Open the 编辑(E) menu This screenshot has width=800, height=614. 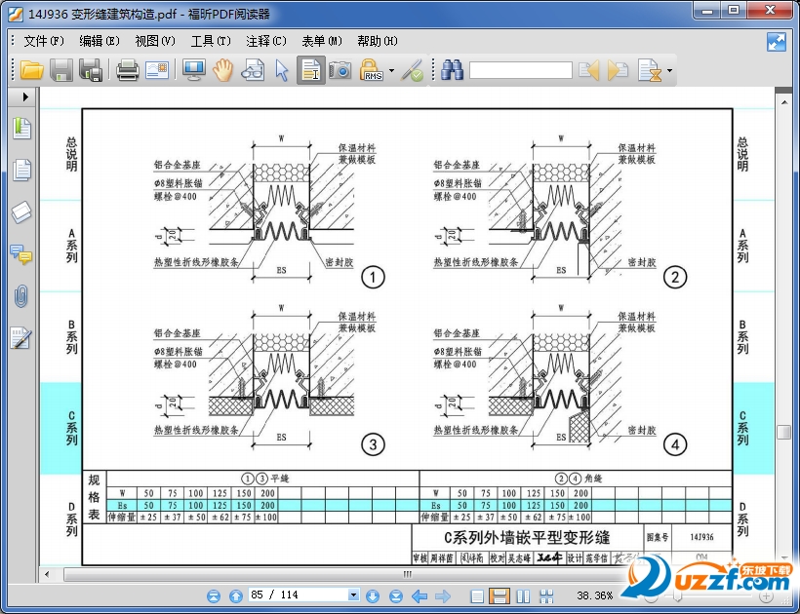click(100, 41)
